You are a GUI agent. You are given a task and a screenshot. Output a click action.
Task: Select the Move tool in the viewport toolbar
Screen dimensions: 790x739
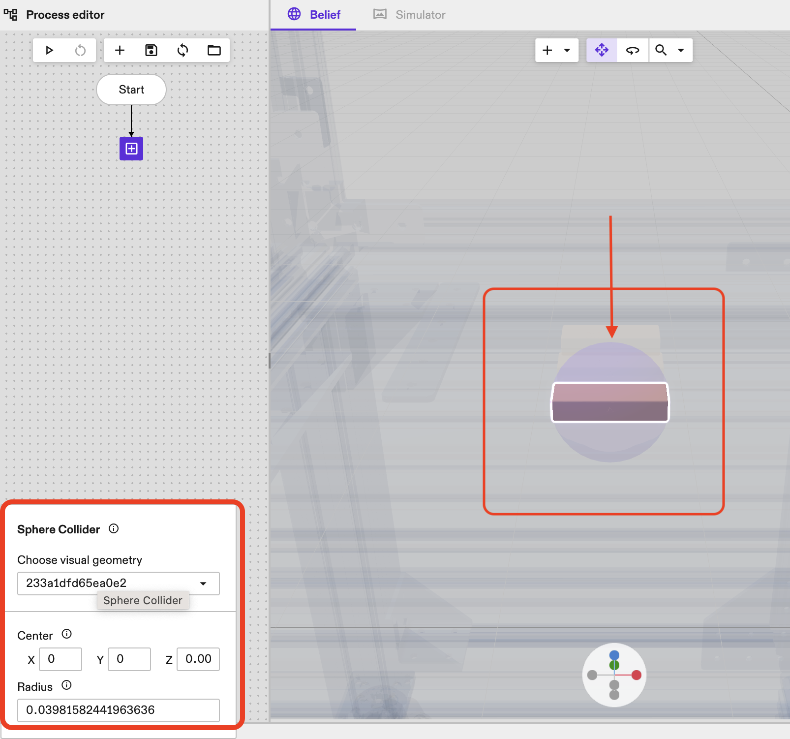pyautogui.click(x=602, y=50)
